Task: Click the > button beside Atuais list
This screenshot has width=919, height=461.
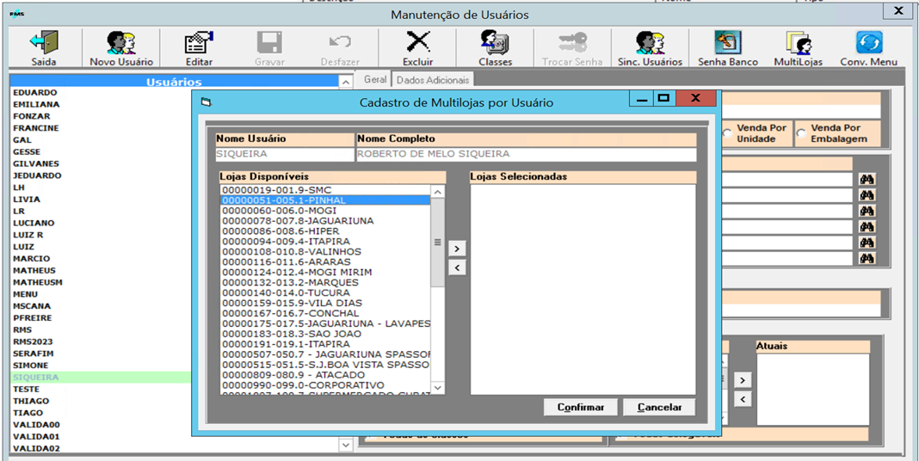Action: (743, 380)
